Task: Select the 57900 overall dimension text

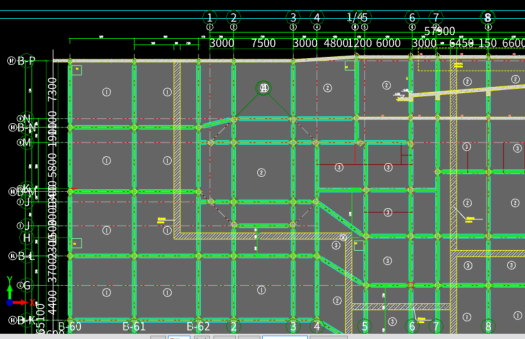Action: (x=439, y=31)
